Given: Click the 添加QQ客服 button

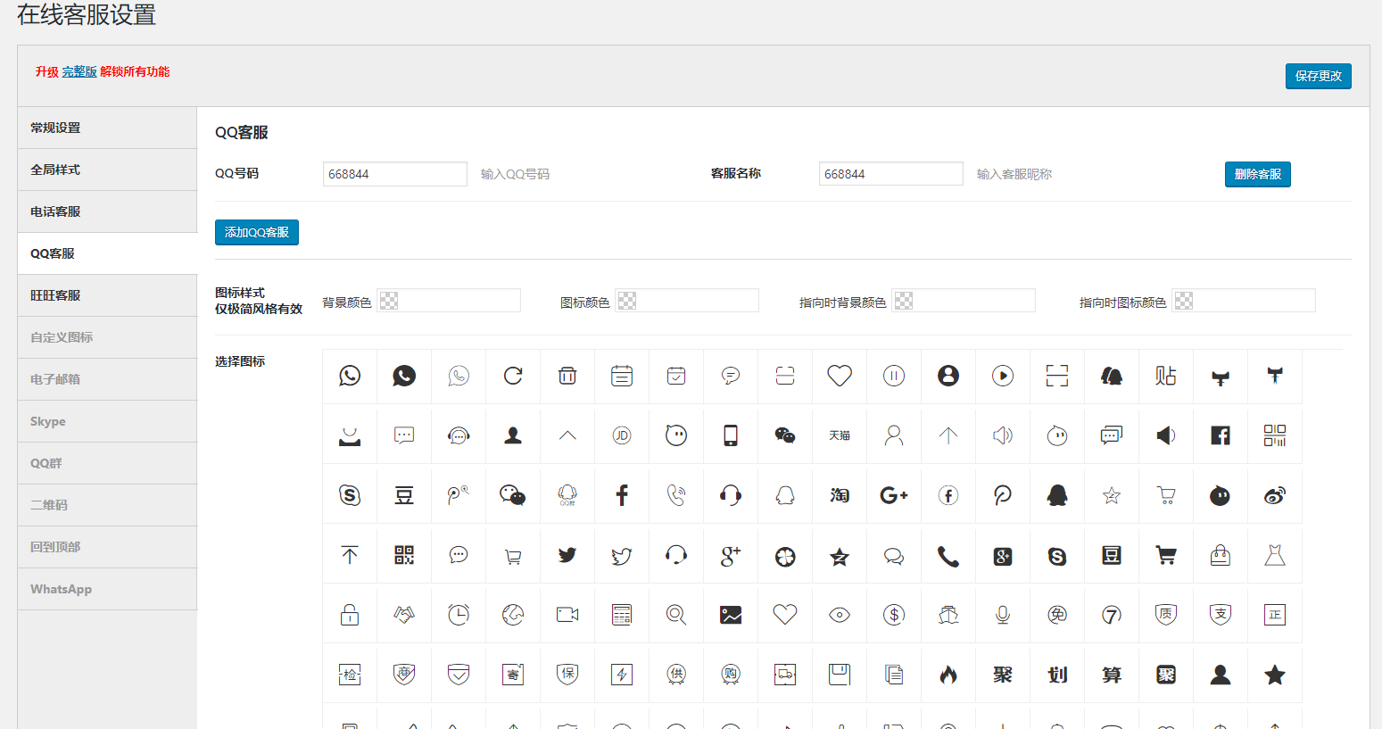Looking at the screenshot, I should [x=257, y=232].
